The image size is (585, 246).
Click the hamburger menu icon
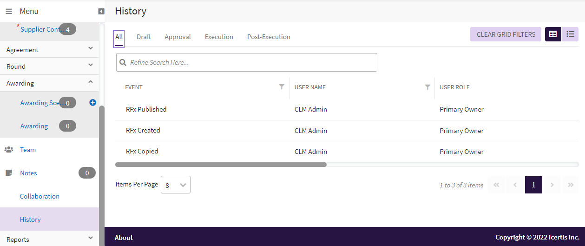(x=9, y=11)
